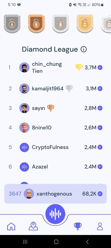
Task: Tap the Android back navigation button
Action: coord(87,242)
